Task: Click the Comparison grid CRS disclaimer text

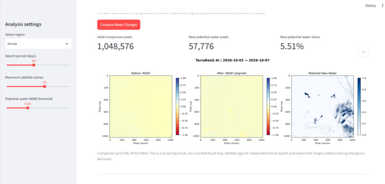Action: (231, 156)
